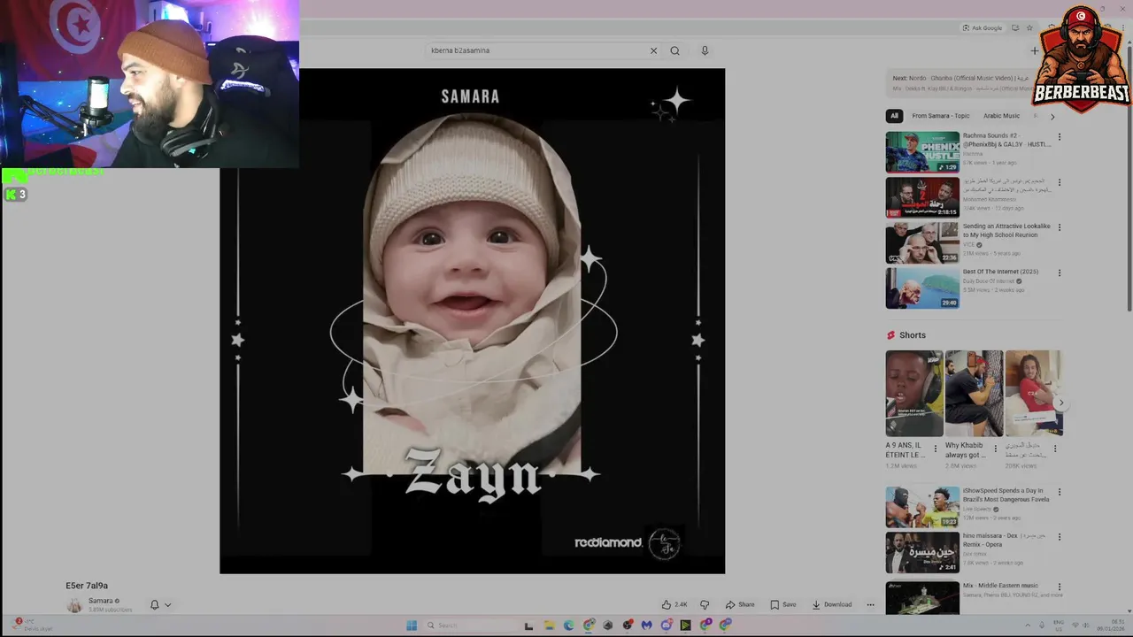The image size is (1133, 637).
Task: Open Mix - Middle Eastern music
Action: tap(922, 598)
